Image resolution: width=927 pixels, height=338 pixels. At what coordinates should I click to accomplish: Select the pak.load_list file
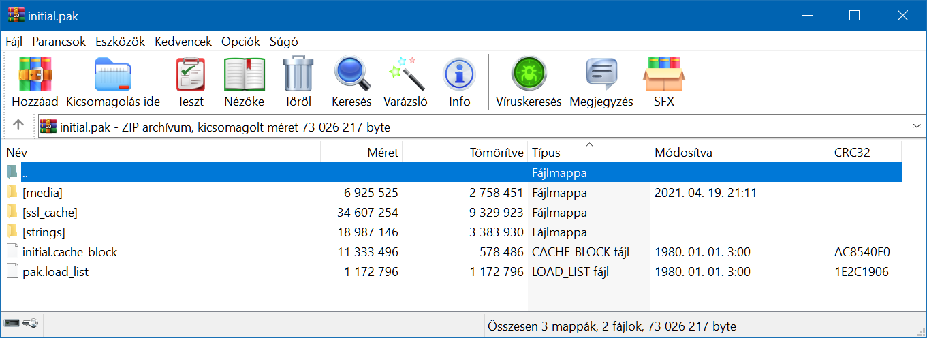click(55, 272)
